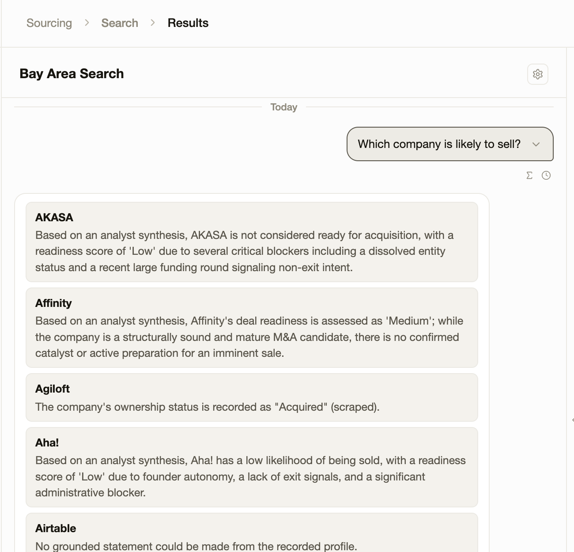Select Results breadcrumb item
The image size is (574, 552).
point(188,23)
